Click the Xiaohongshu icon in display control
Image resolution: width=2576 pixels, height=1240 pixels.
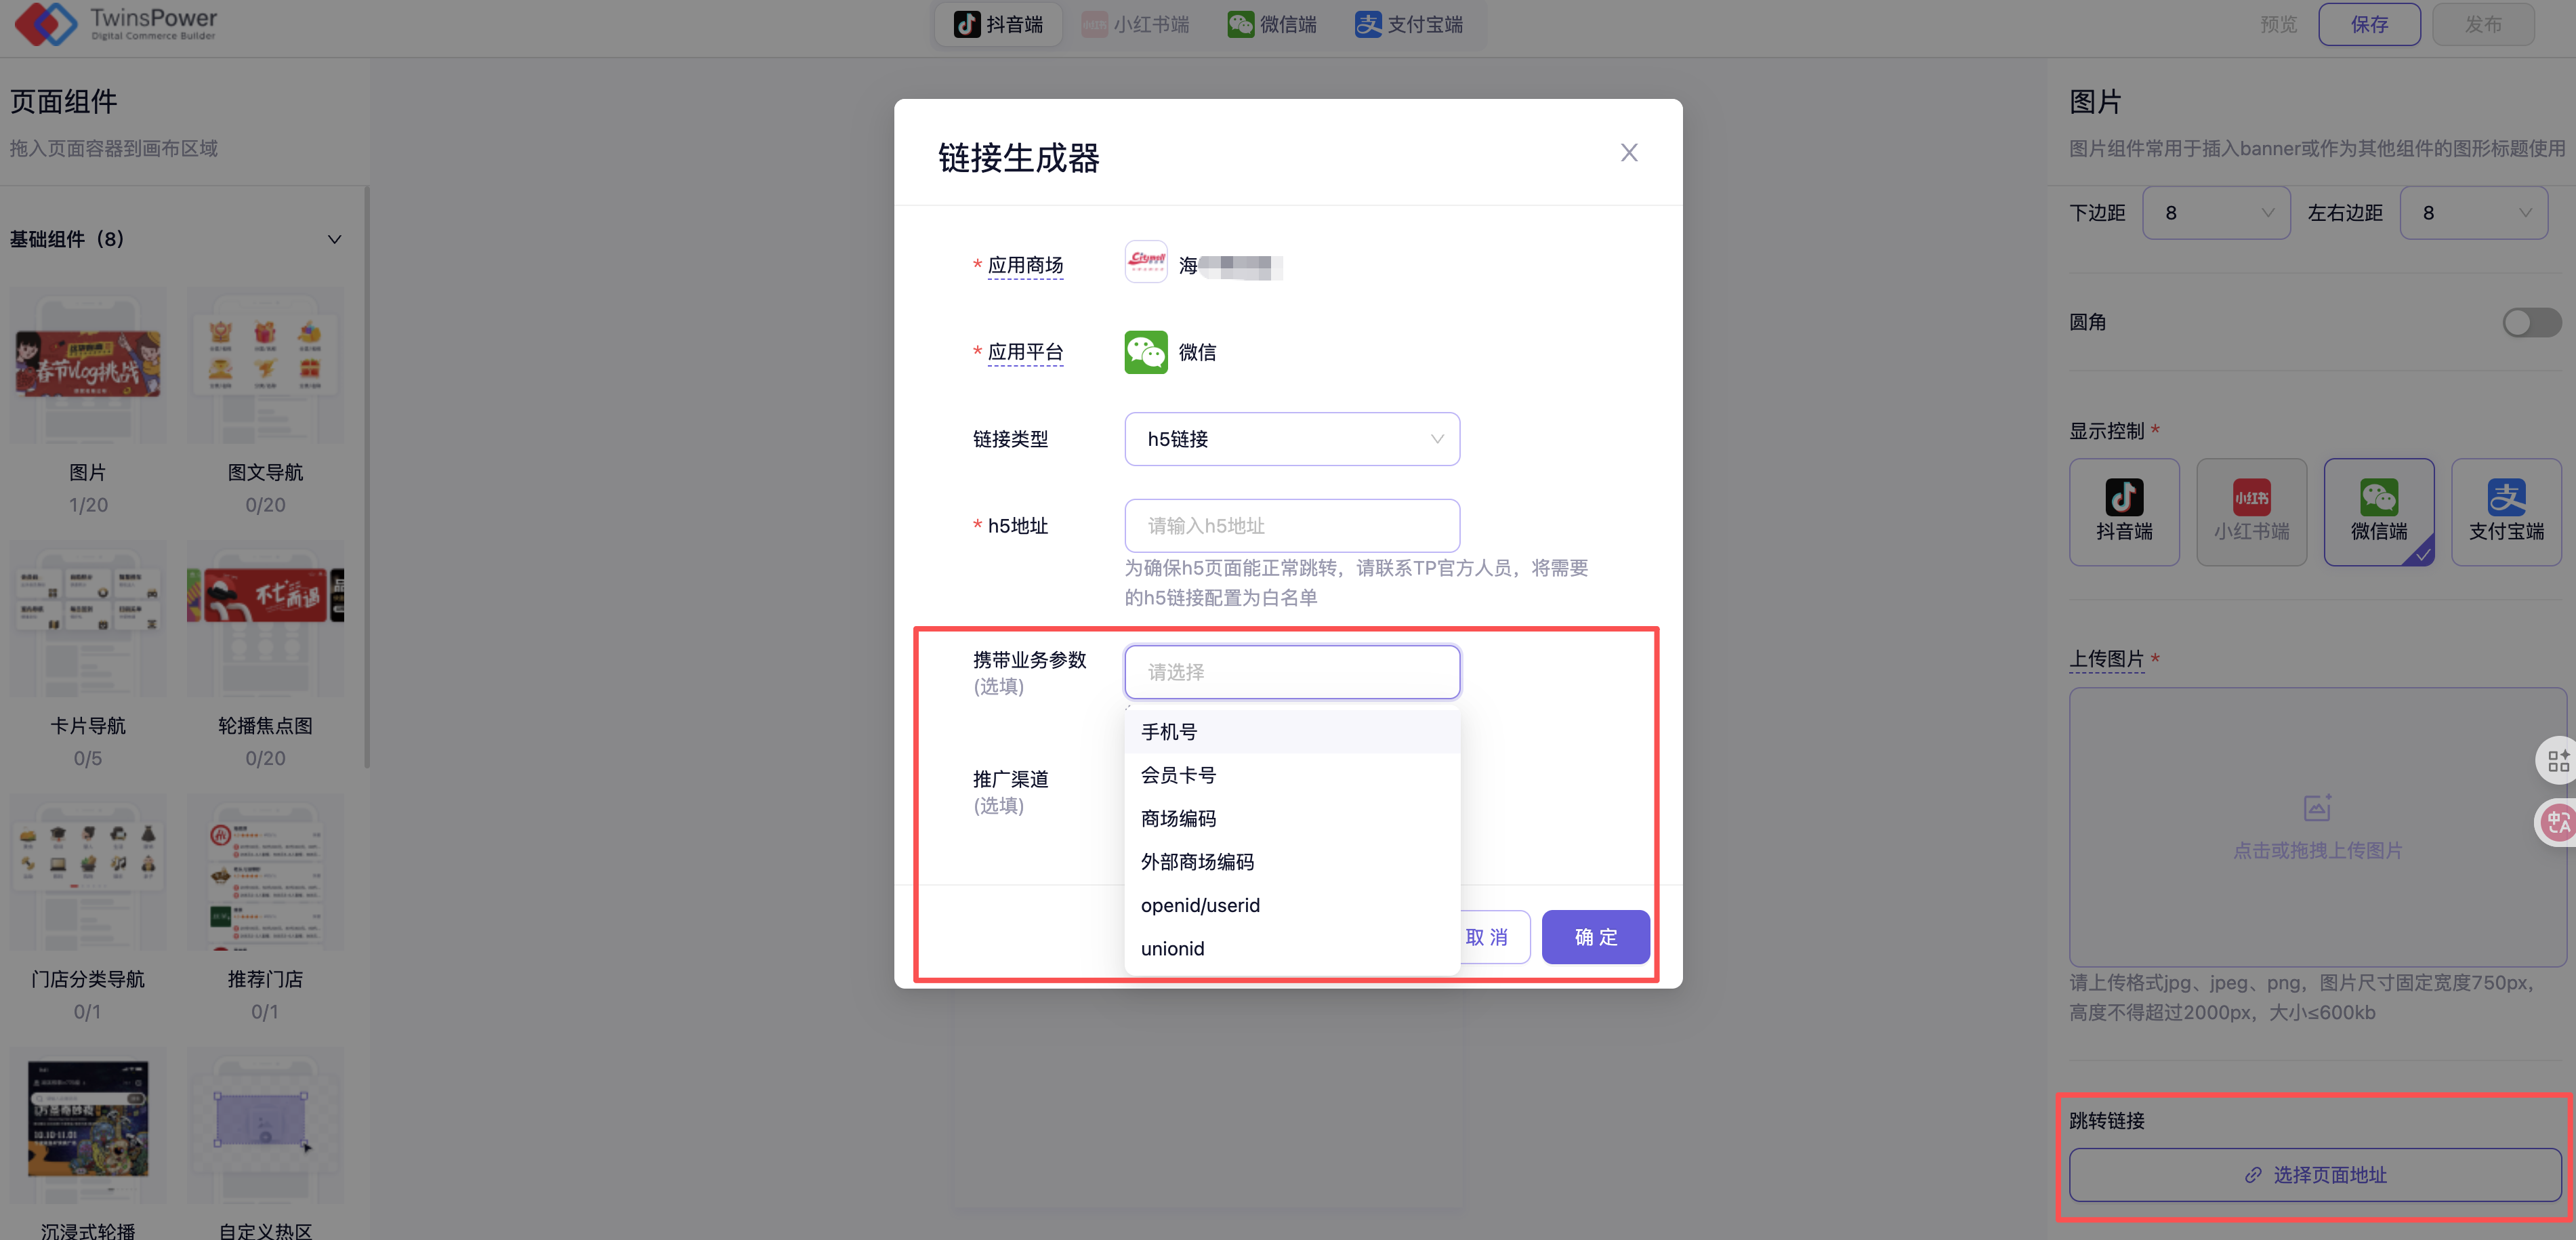pyautogui.click(x=2251, y=497)
